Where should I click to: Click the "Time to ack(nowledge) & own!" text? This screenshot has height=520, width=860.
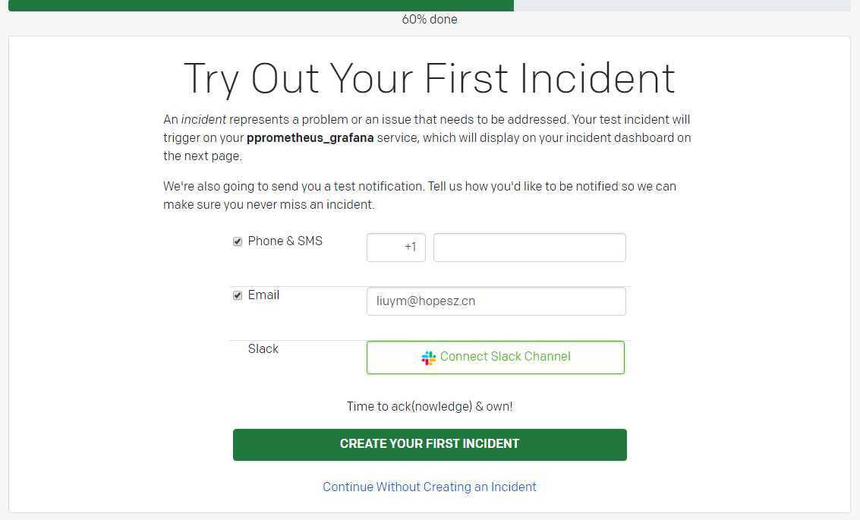pos(430,407)
